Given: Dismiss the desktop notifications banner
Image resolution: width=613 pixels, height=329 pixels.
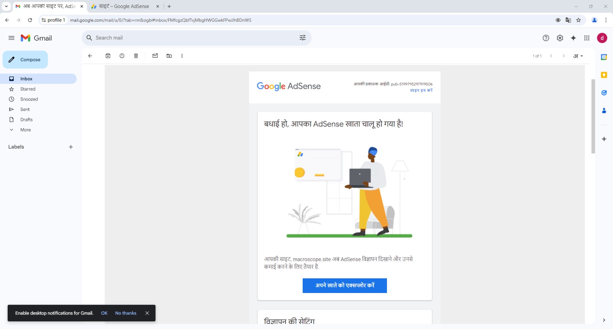Looking at the screenshot, I should 147,313.
